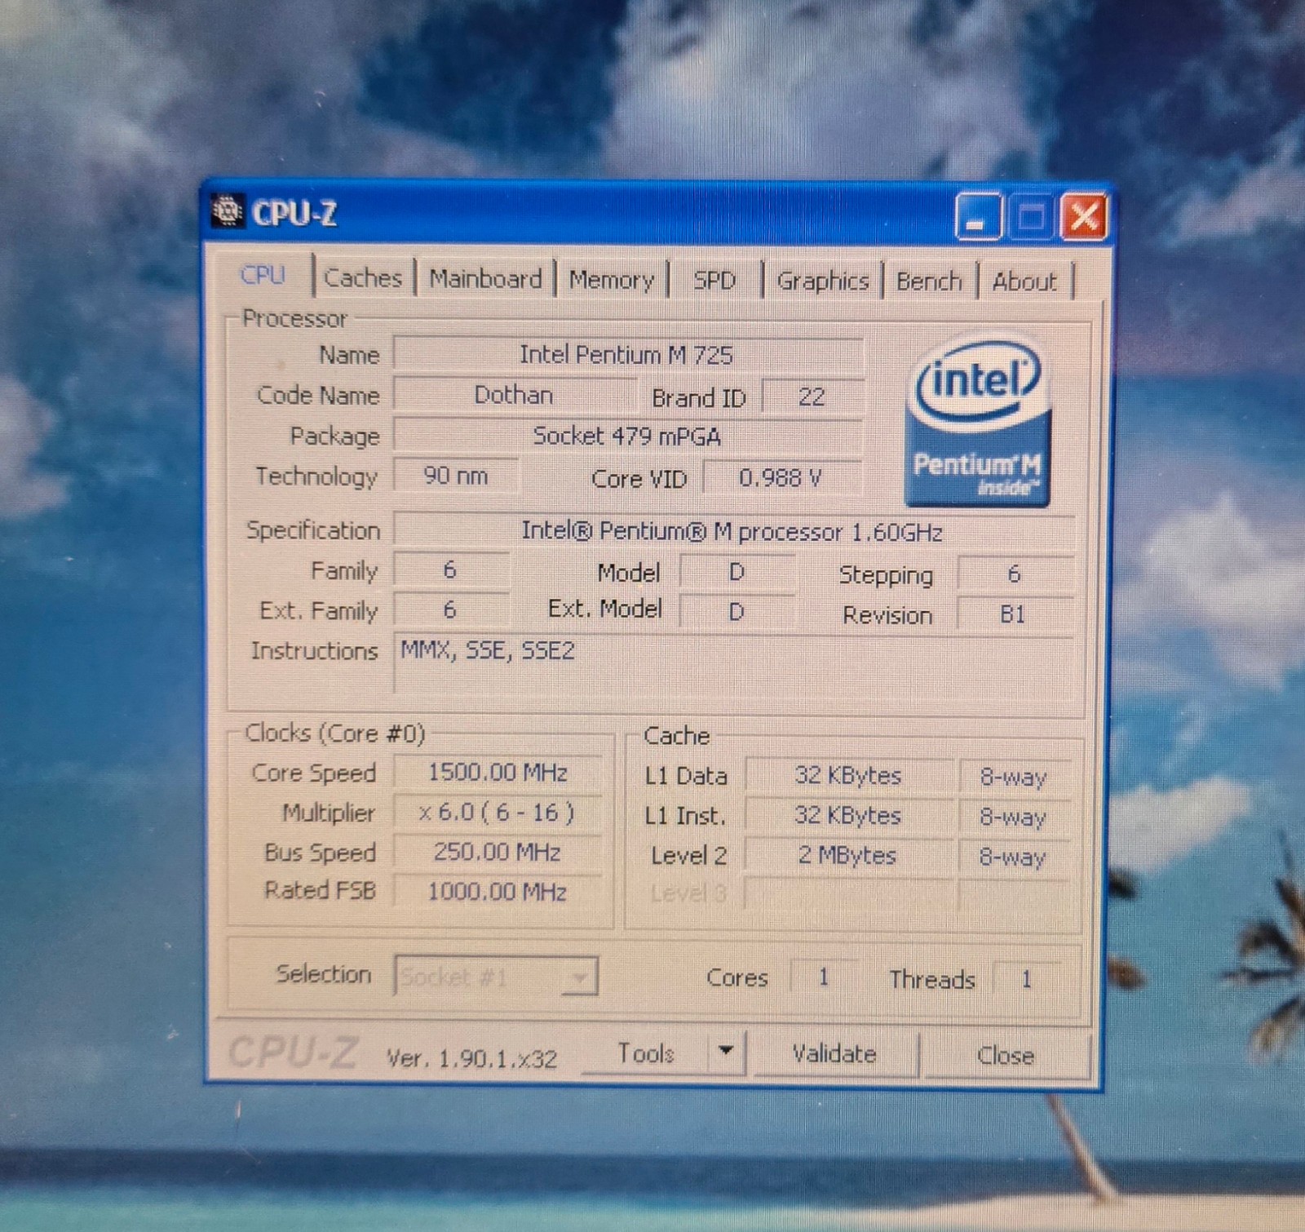Viewport: 1305px width, 1232px height.
Task: Click the Core Speed value 1500.00 MHz
Action: tap(498, 772)
